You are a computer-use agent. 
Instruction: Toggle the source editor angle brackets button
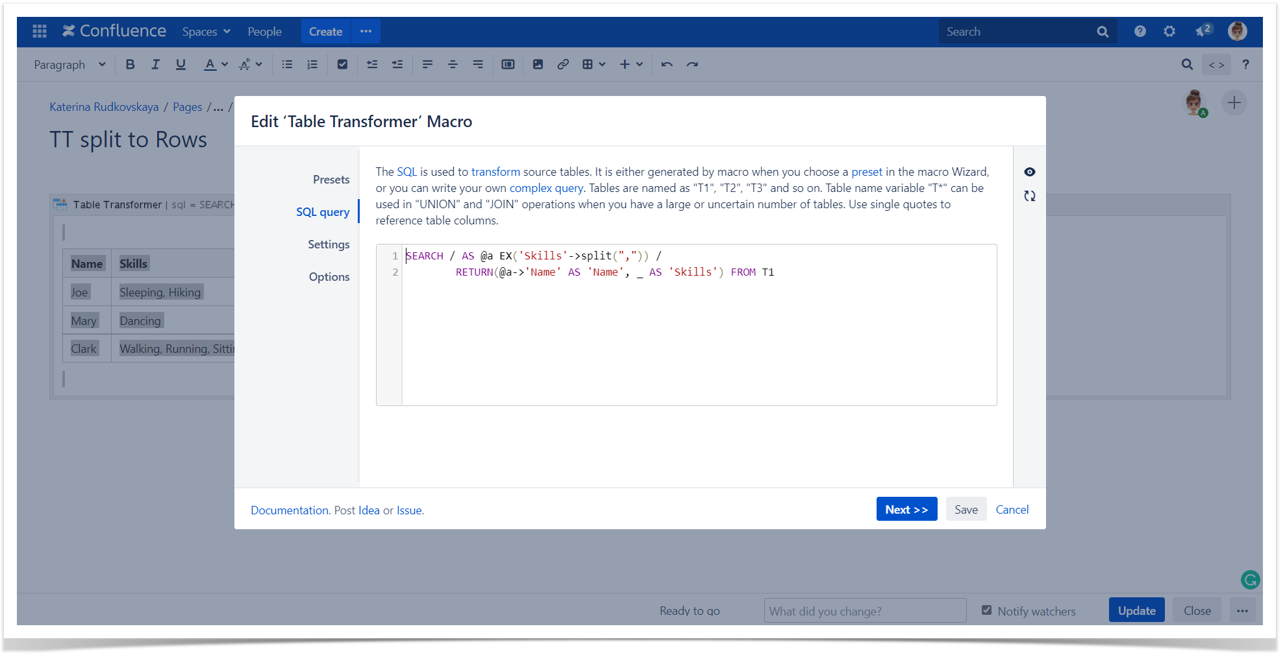1216,65
